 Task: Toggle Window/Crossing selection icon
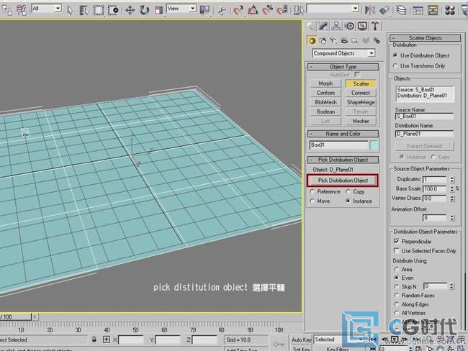point(113,11)
